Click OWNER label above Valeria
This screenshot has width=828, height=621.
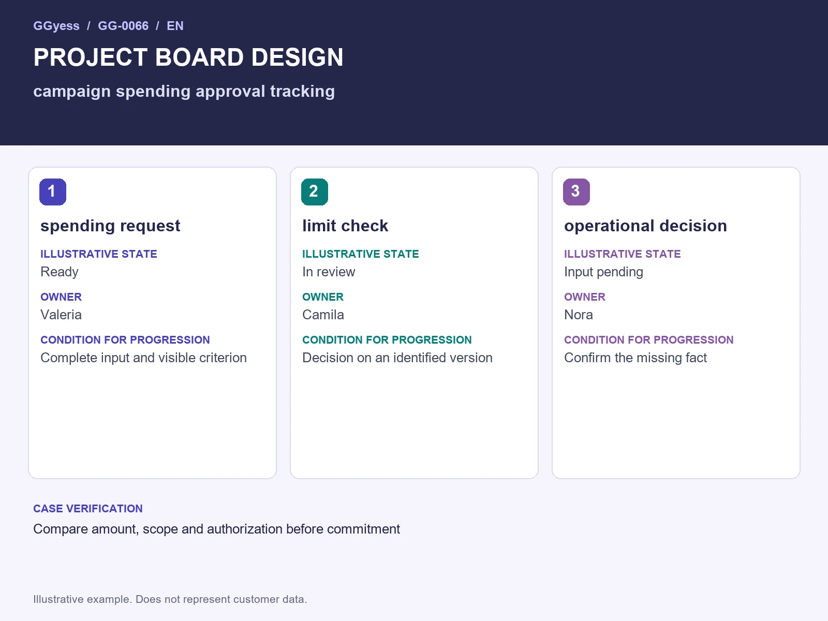click(61, 297)
